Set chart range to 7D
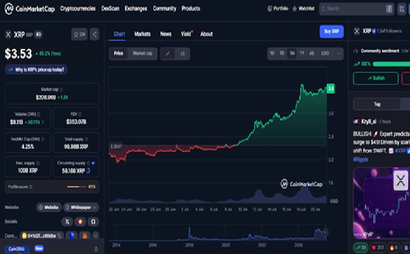Image resolution: width=410 pixels, height=254 pixels. (x=282, y=53)
